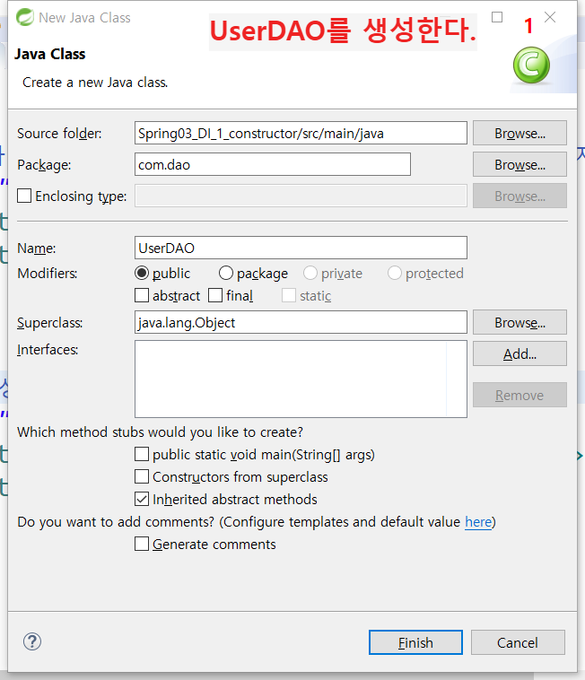Browse for the Package
Viewport: 585px width, 680px height.
520,164
